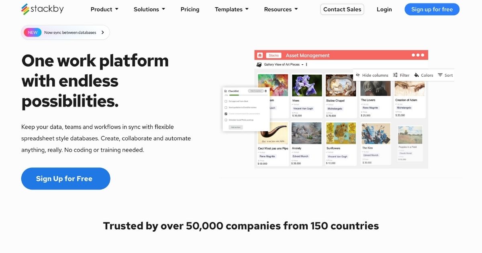
Task: Click the NEW gradient badge
Action: pyautogui.click(x=33, y=33)
